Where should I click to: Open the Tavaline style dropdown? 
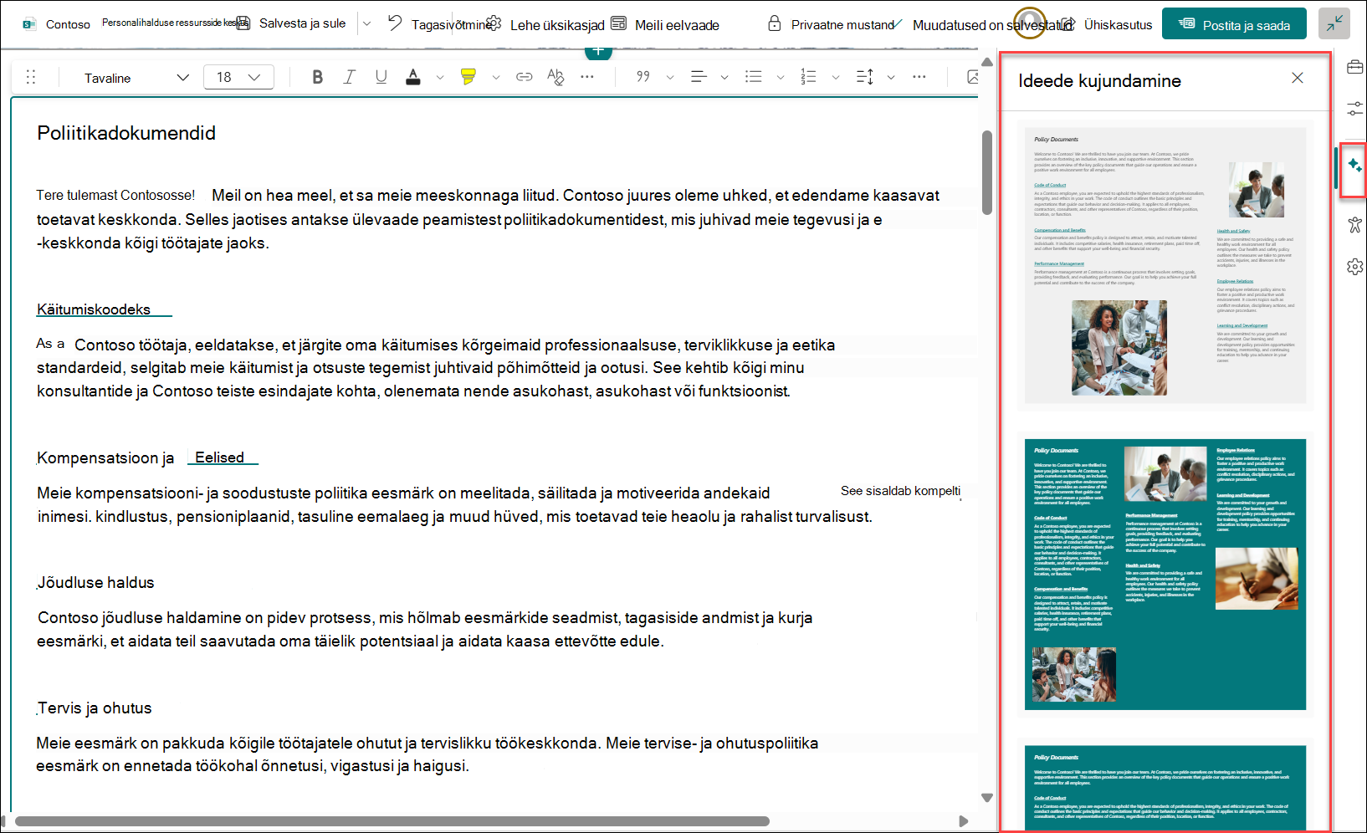click(x=136, y=78)
